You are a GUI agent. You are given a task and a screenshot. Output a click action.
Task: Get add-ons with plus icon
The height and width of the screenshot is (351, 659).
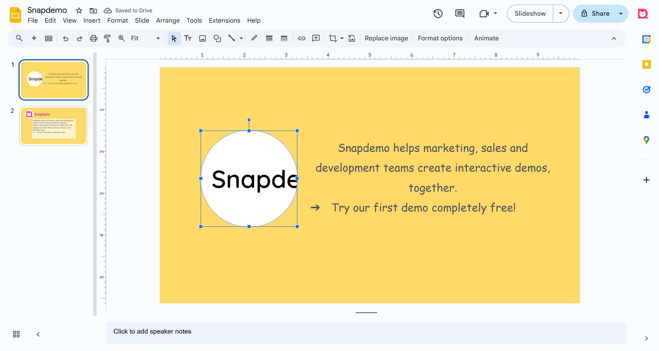coord(646,180)
